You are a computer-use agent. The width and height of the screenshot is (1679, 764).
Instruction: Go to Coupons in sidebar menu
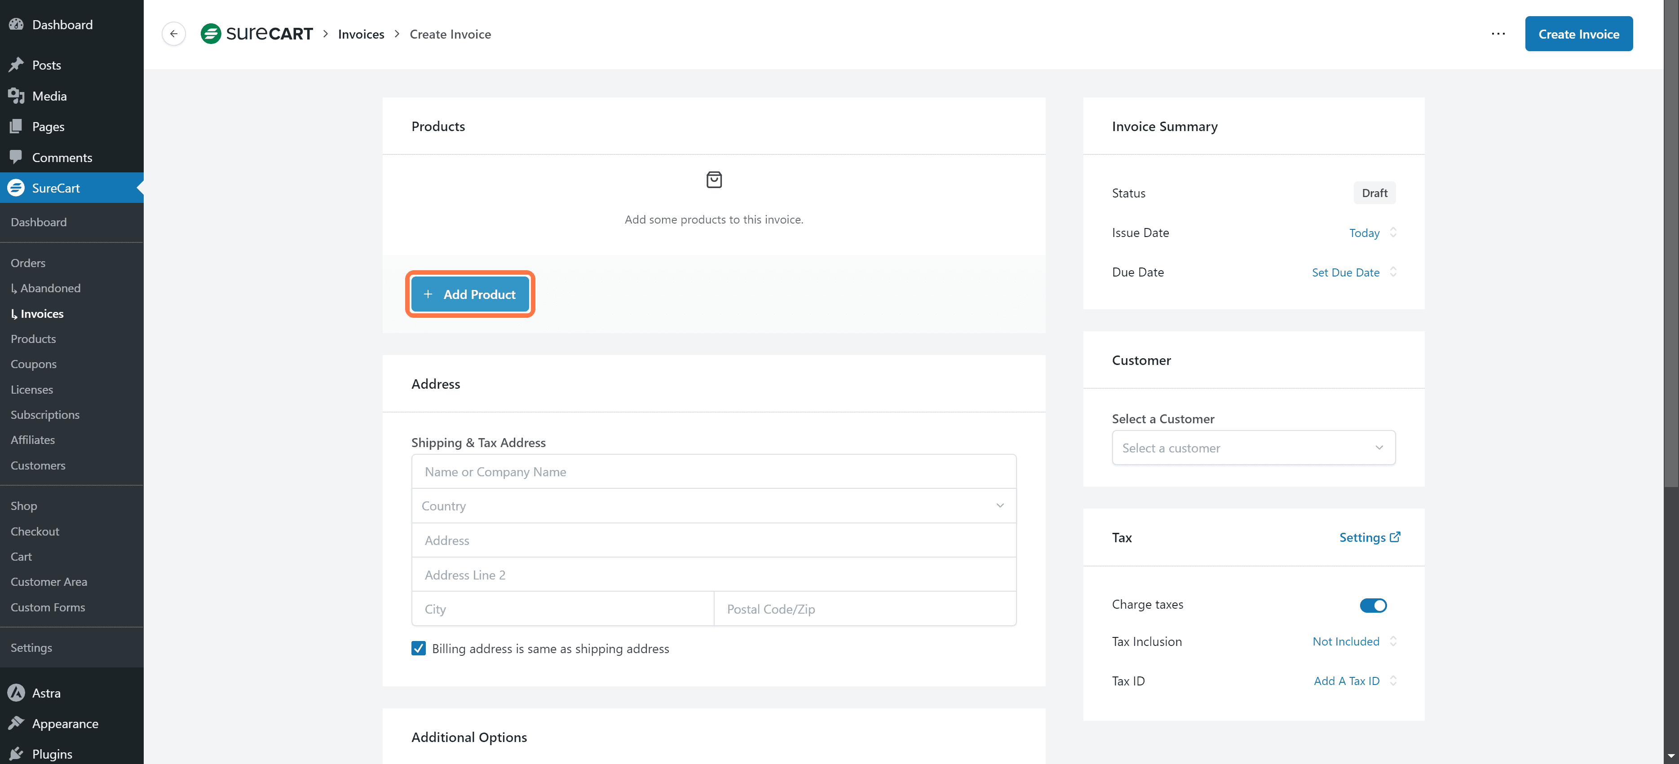coord(33,364)
